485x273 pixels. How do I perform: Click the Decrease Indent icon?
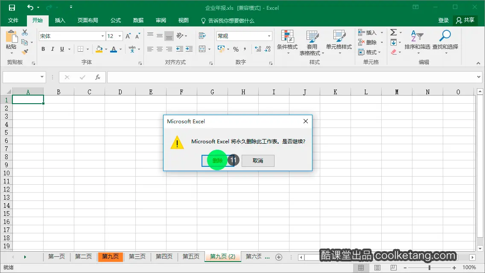tap(179, 49)
